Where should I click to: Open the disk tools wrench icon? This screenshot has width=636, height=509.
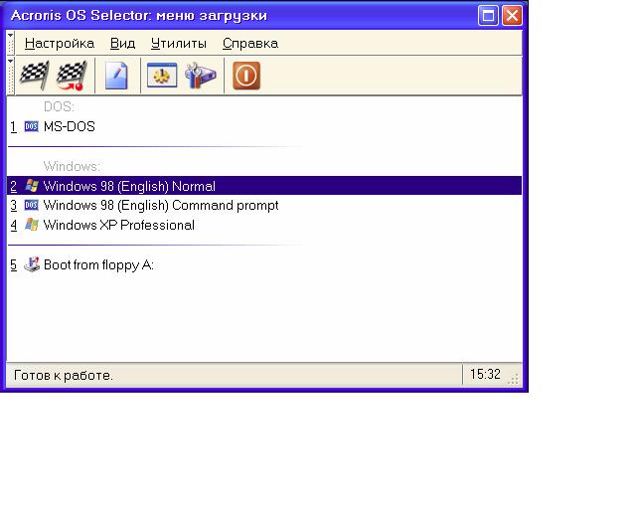(200, 76)
